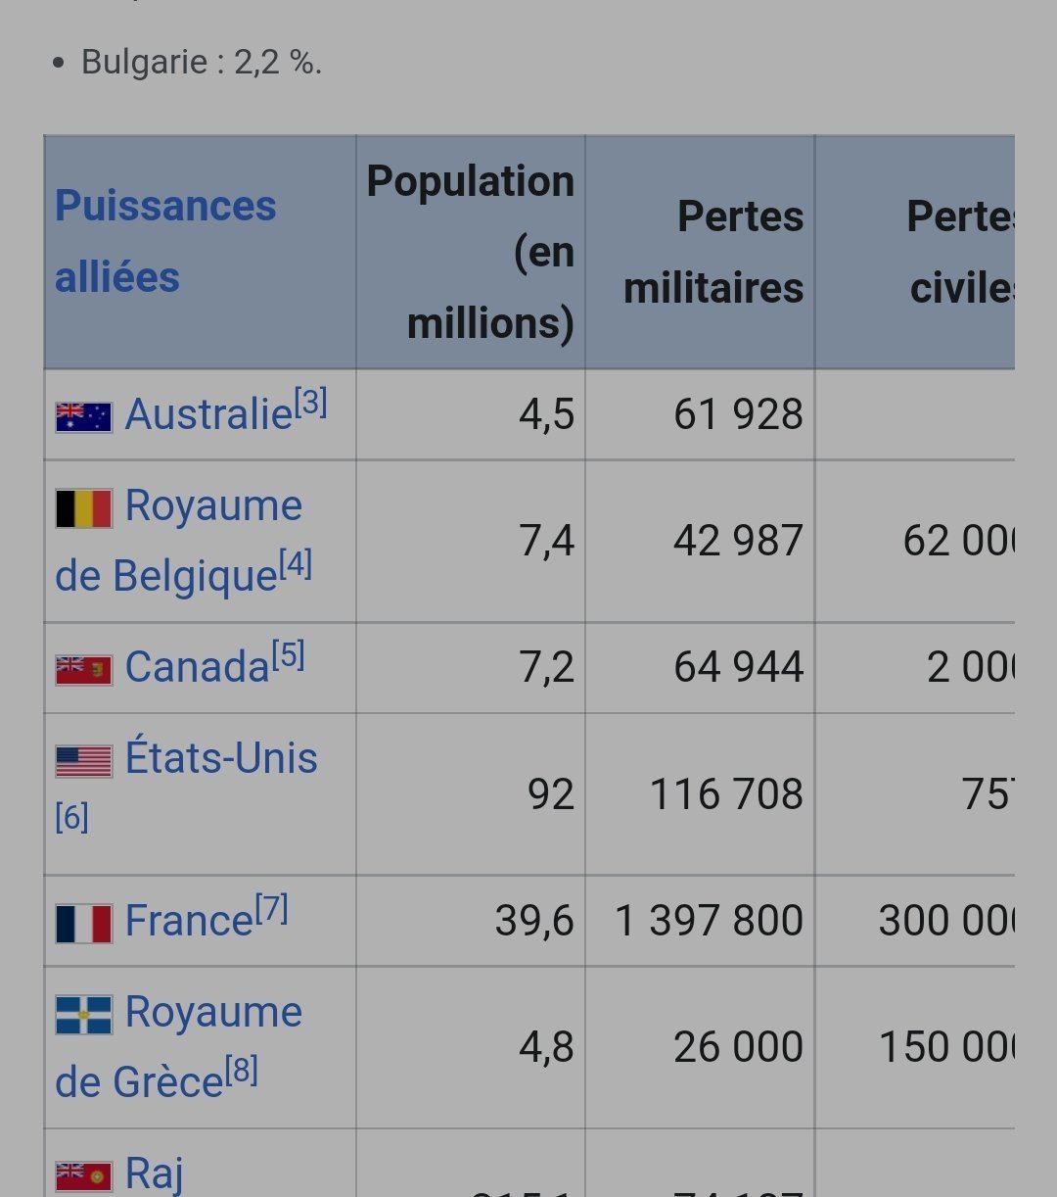Click the Kingdom of Greece flag icon

83,1015
